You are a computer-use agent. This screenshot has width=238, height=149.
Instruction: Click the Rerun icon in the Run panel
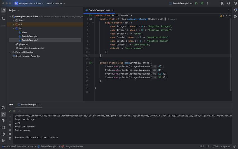point(10,111)
